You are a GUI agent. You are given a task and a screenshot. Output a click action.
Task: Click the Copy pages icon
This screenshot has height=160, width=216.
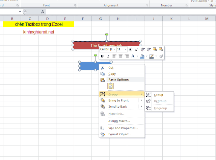tap(103, 74)
